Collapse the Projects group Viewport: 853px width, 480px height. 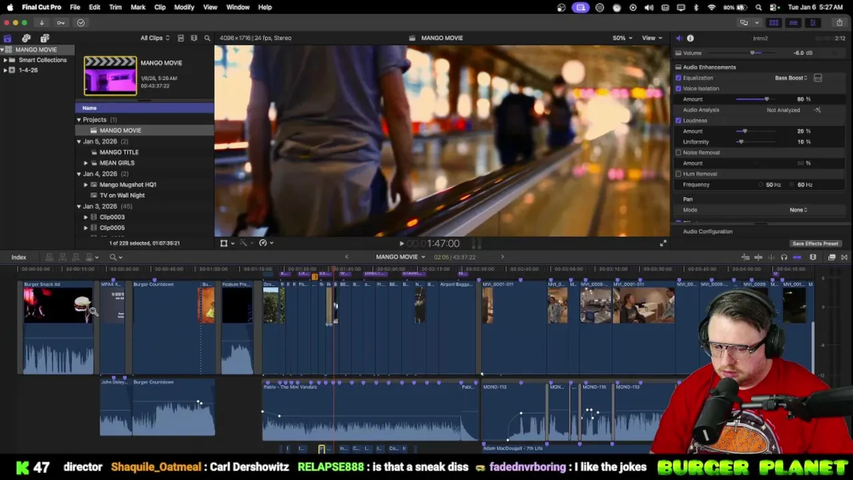pos(79,120)
